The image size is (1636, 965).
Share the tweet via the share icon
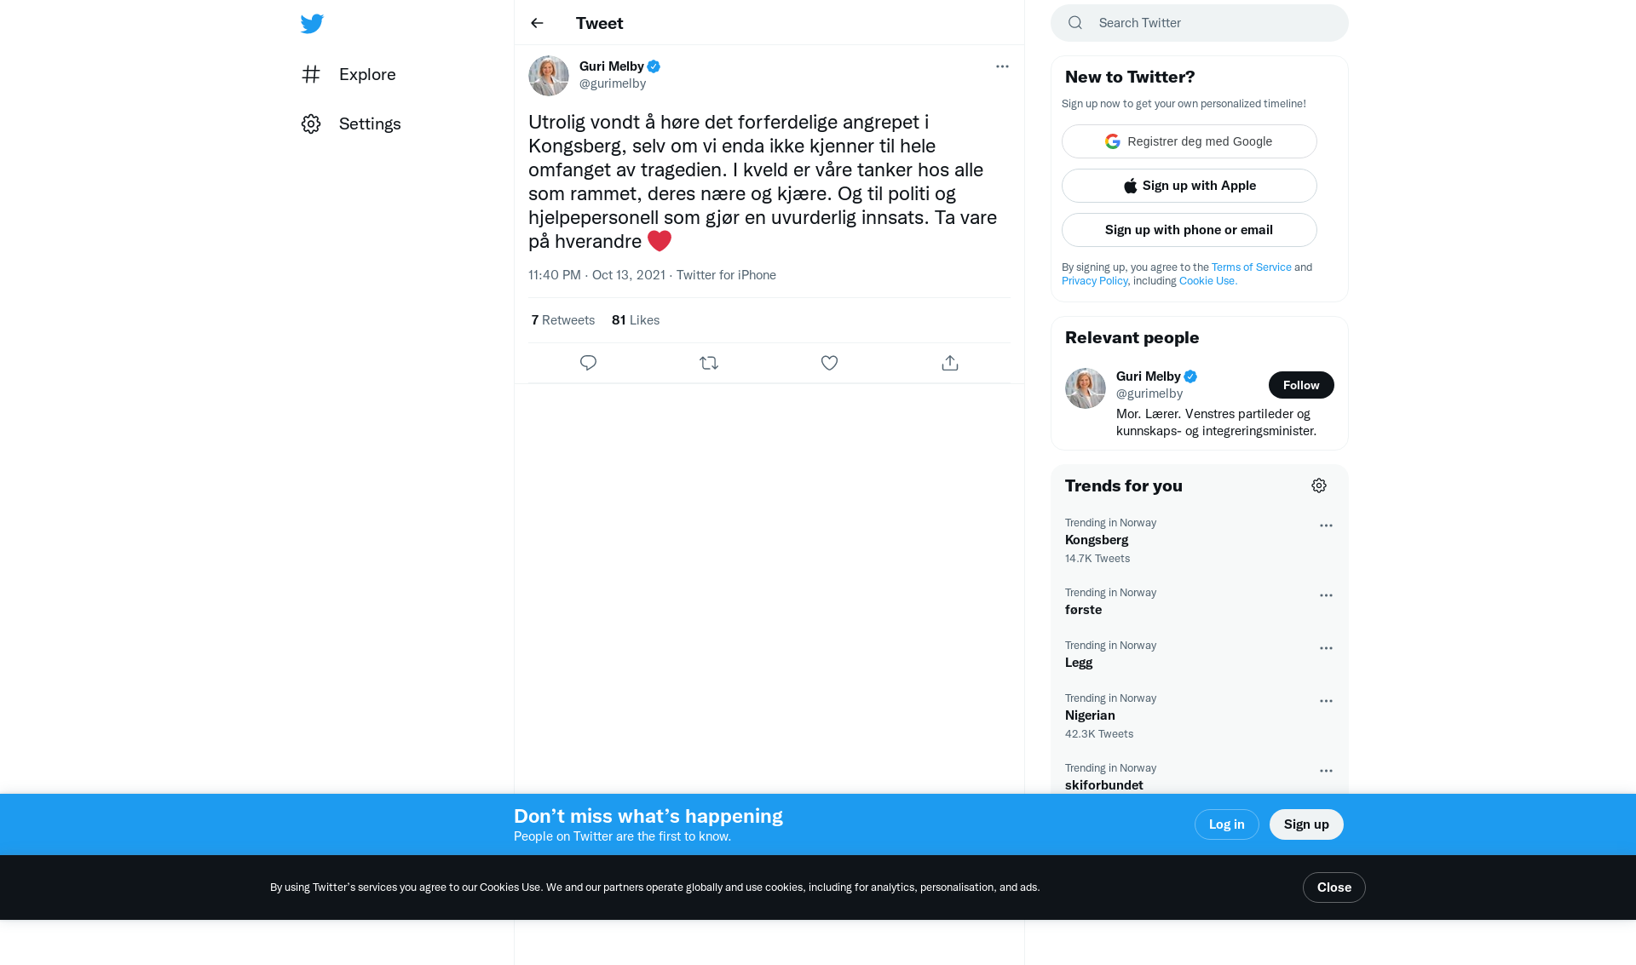tap(950, 363)
